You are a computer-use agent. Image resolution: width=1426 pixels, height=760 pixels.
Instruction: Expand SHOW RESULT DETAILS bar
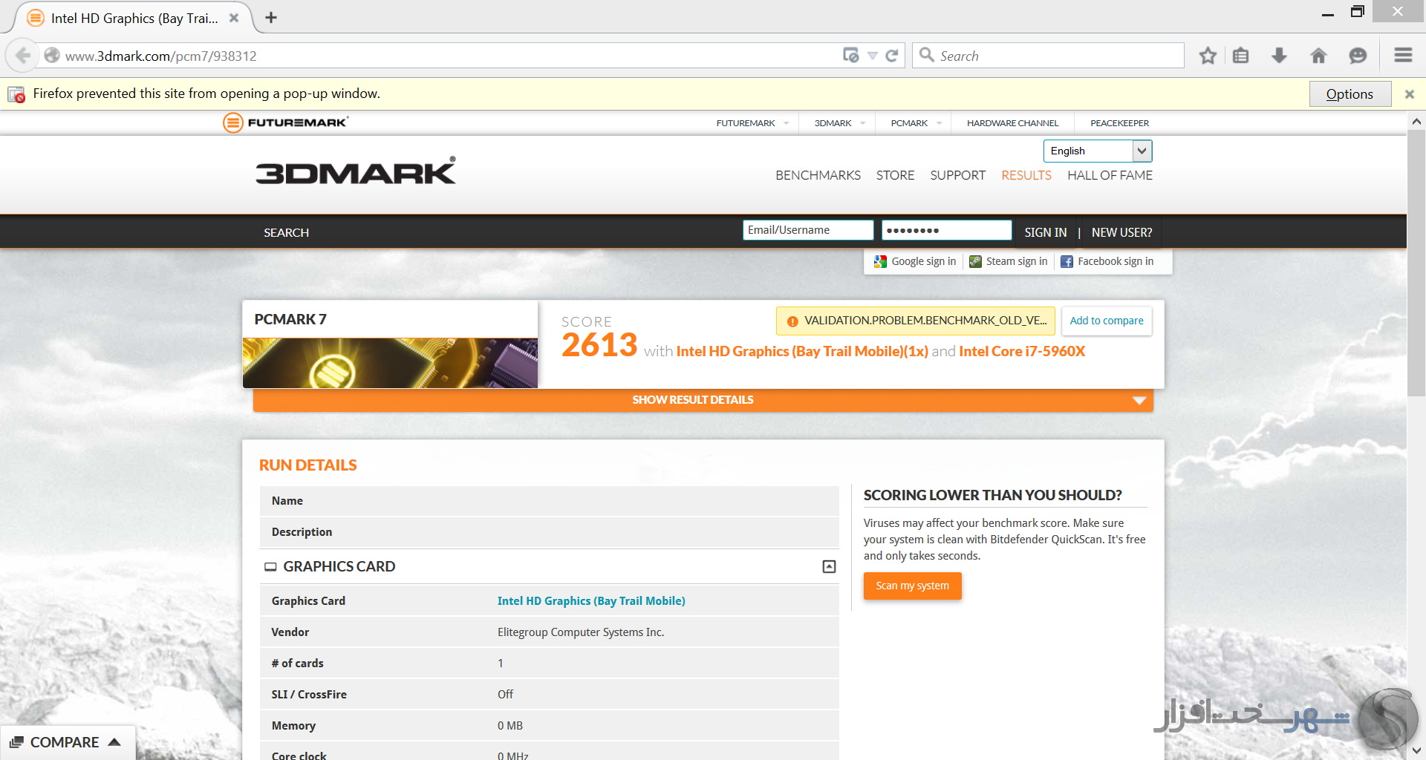pos(703,400)
